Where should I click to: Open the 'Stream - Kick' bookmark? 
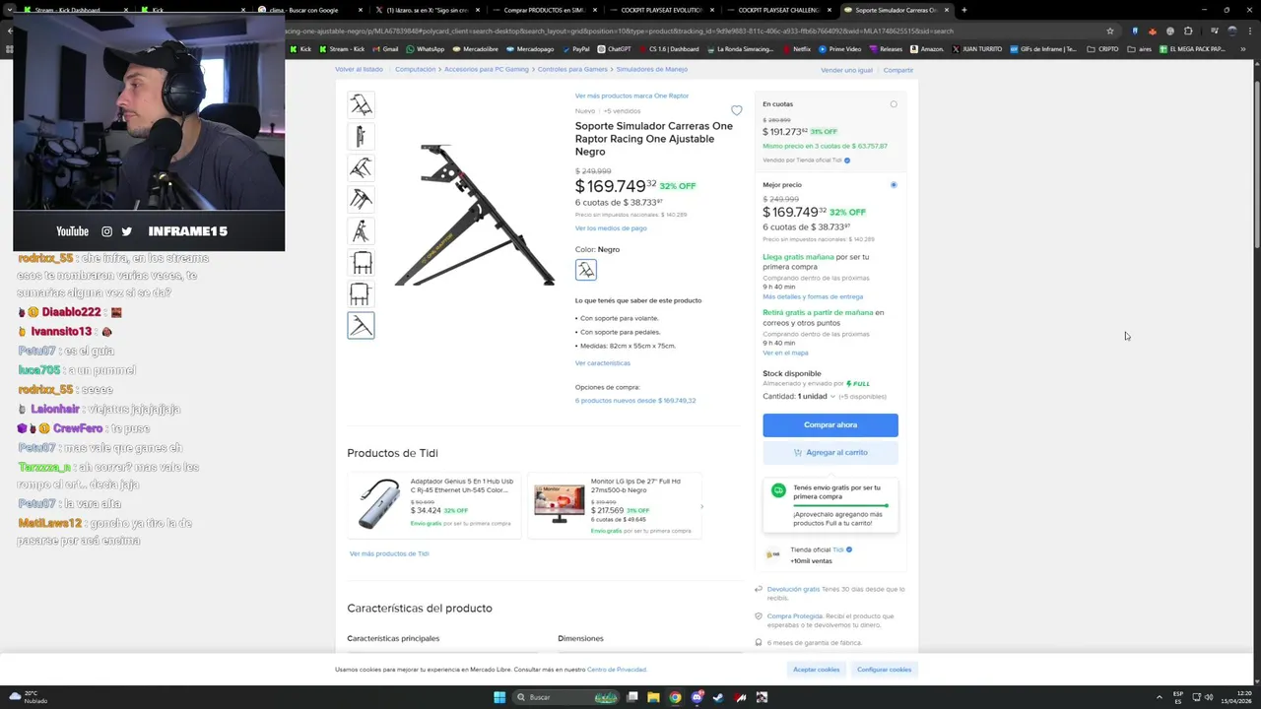point(342,48)
